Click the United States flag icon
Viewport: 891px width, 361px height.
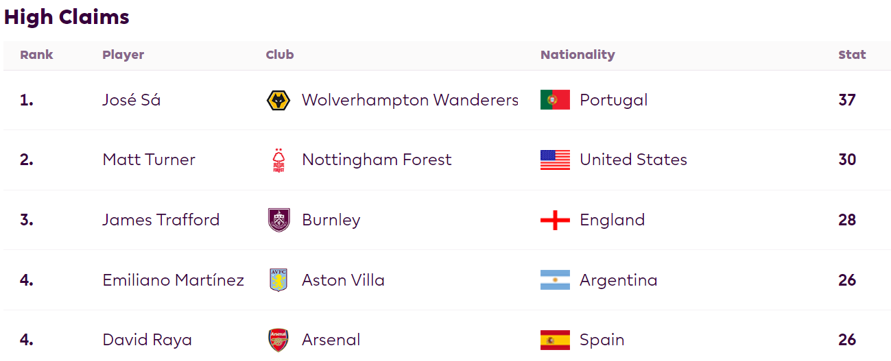(x=555, y=160)
